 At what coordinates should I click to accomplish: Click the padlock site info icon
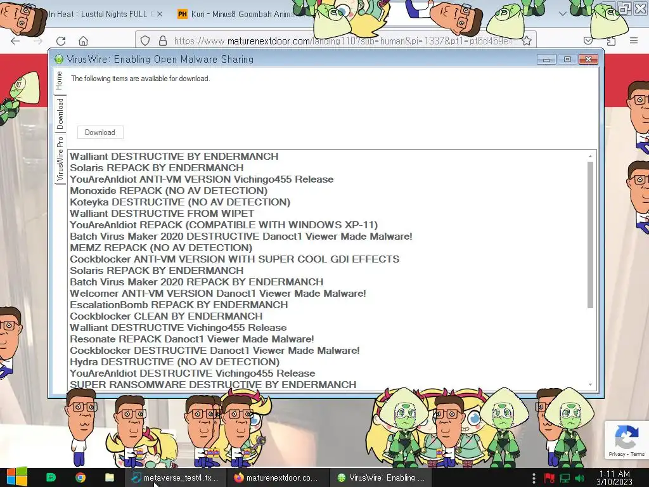tap(163, 41)
